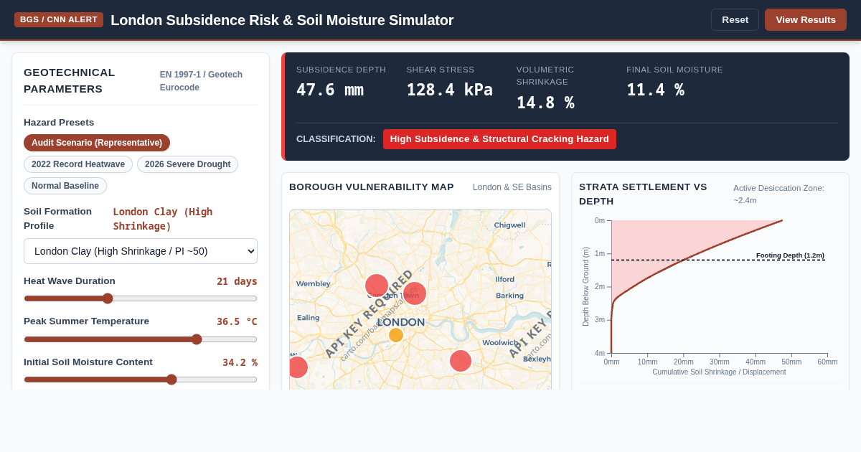Select the Normal Baseline preset

tap(65, 186)
